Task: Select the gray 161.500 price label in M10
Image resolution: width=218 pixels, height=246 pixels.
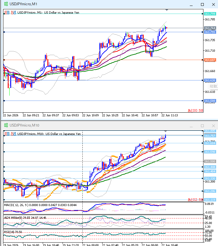Action: [210, 161]
